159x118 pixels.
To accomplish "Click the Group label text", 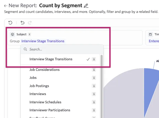I will click(x=15, y=41).
